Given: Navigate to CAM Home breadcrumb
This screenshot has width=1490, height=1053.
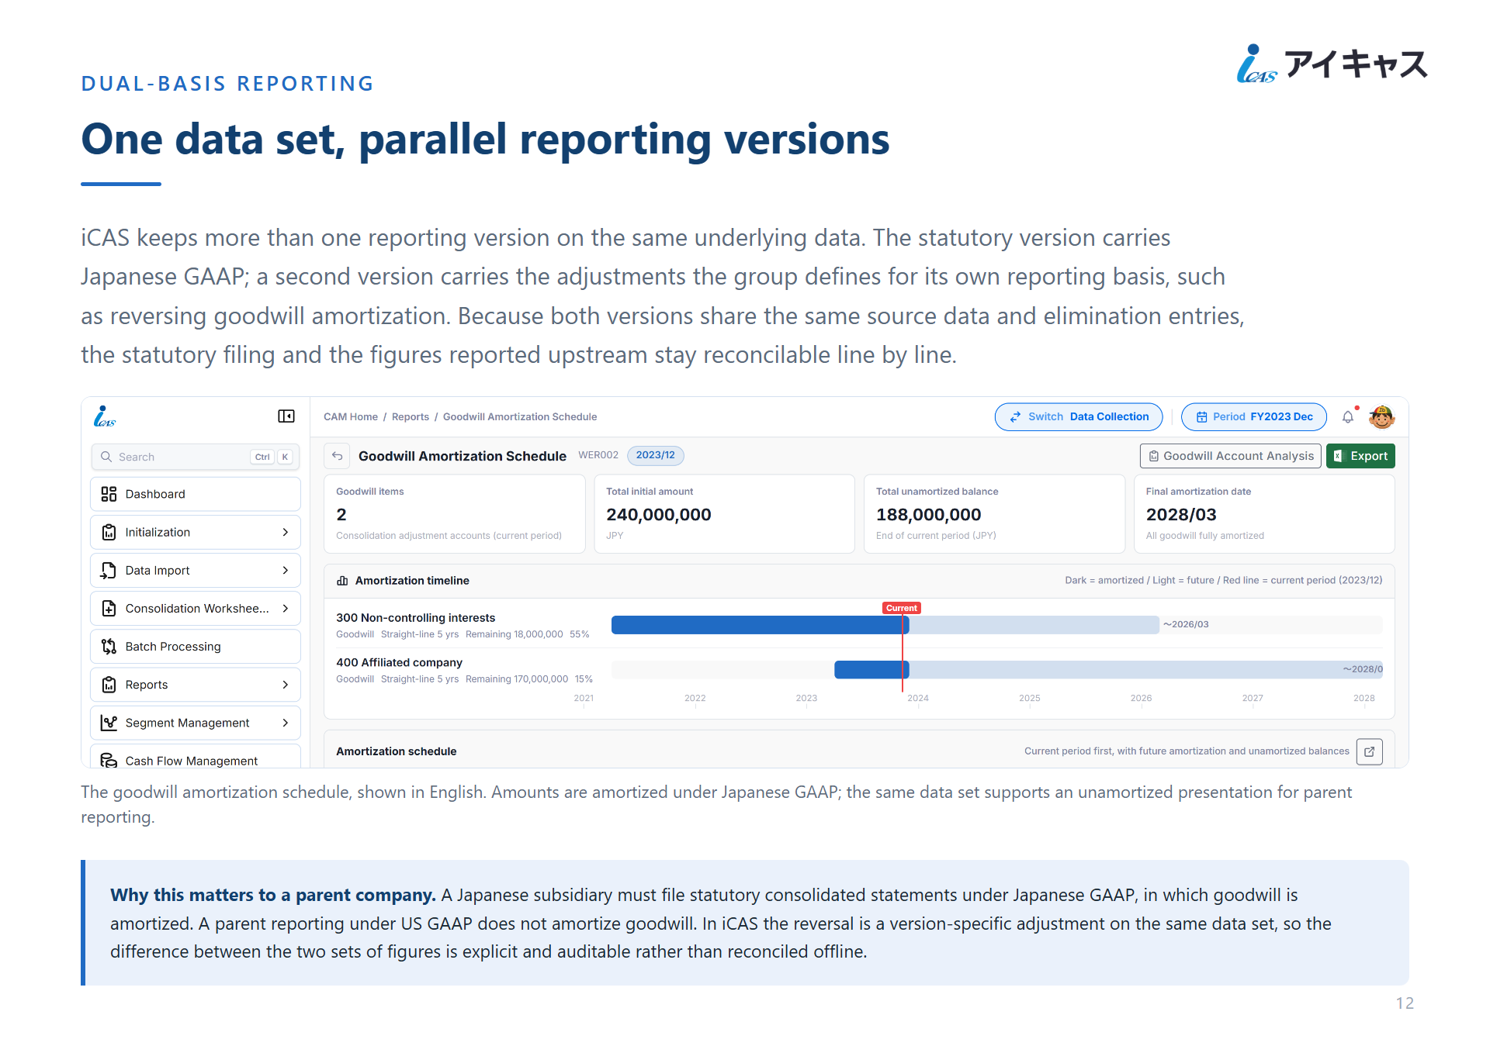Looking at the screenshot, I should (351, 416).
